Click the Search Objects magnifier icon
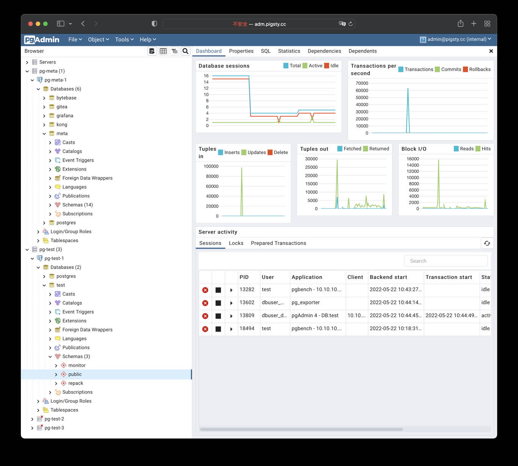Viewport: 518px width, 466px height. coord(185,51)
